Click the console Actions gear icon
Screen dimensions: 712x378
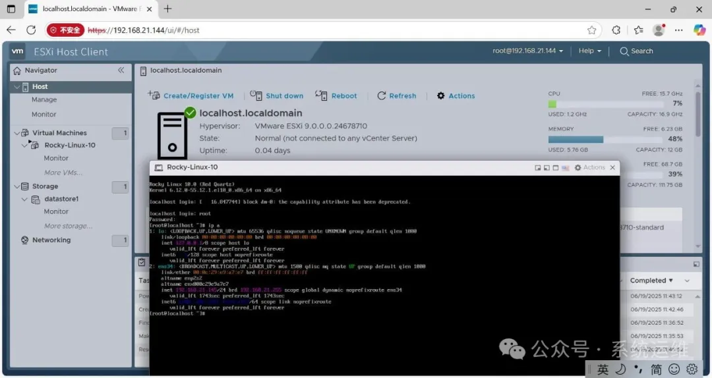coord(578,167)
